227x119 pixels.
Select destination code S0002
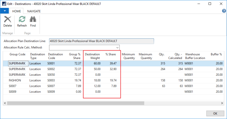tap(51, 69)
